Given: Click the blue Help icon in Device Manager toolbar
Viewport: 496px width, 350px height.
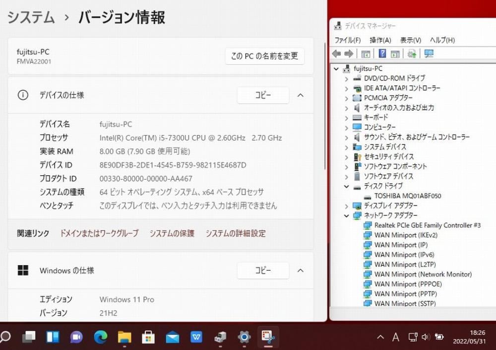Looking at the screenshot, I should tap(382, 54).
